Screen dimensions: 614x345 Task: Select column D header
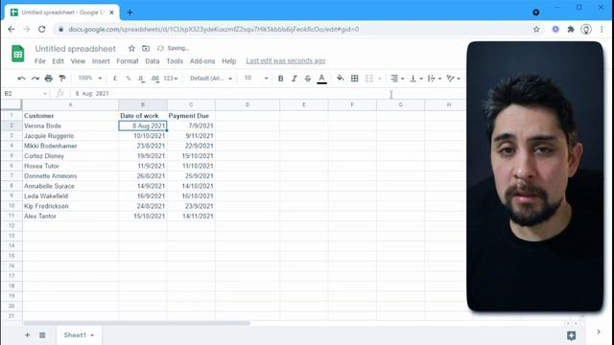click(248, 104)
